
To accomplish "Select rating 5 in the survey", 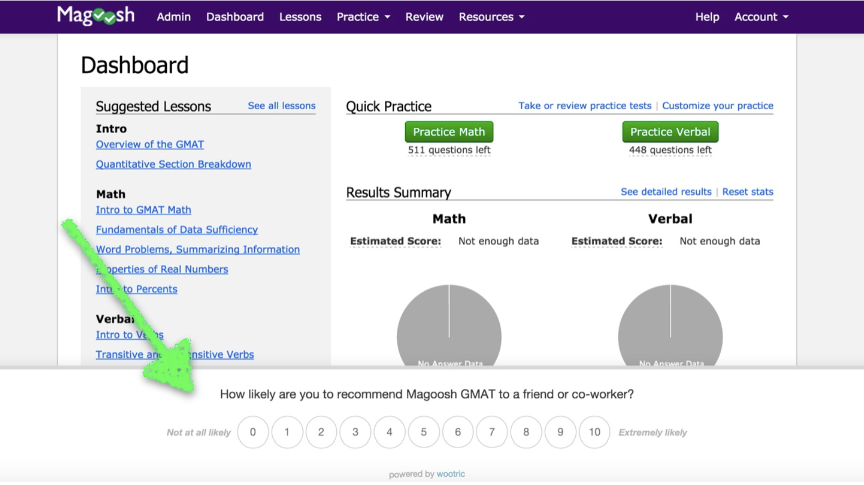I will coord(424,432).
